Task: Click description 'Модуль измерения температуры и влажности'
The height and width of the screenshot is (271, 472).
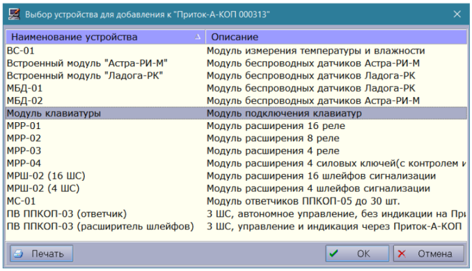Action: (316, 51)
